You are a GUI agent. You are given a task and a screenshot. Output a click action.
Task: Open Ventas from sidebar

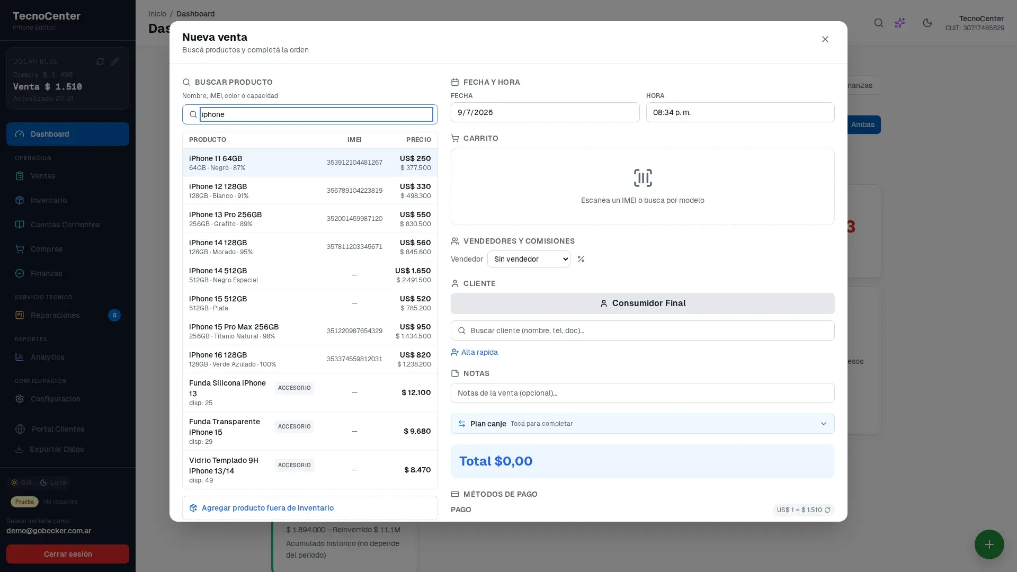[x=68, y=176]
